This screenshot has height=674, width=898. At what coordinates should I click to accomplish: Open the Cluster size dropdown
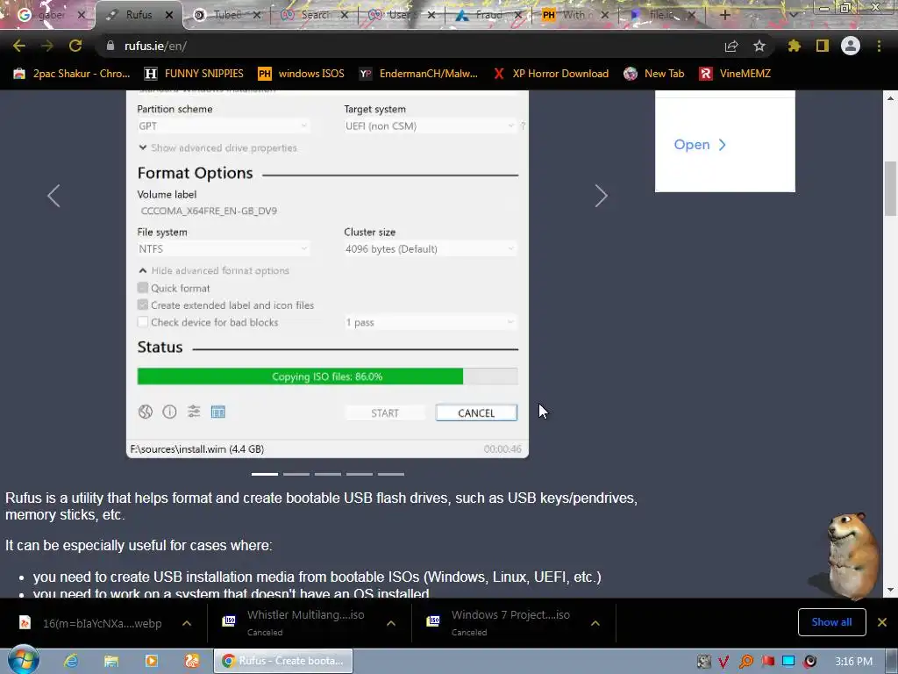(x=430, y=248)
